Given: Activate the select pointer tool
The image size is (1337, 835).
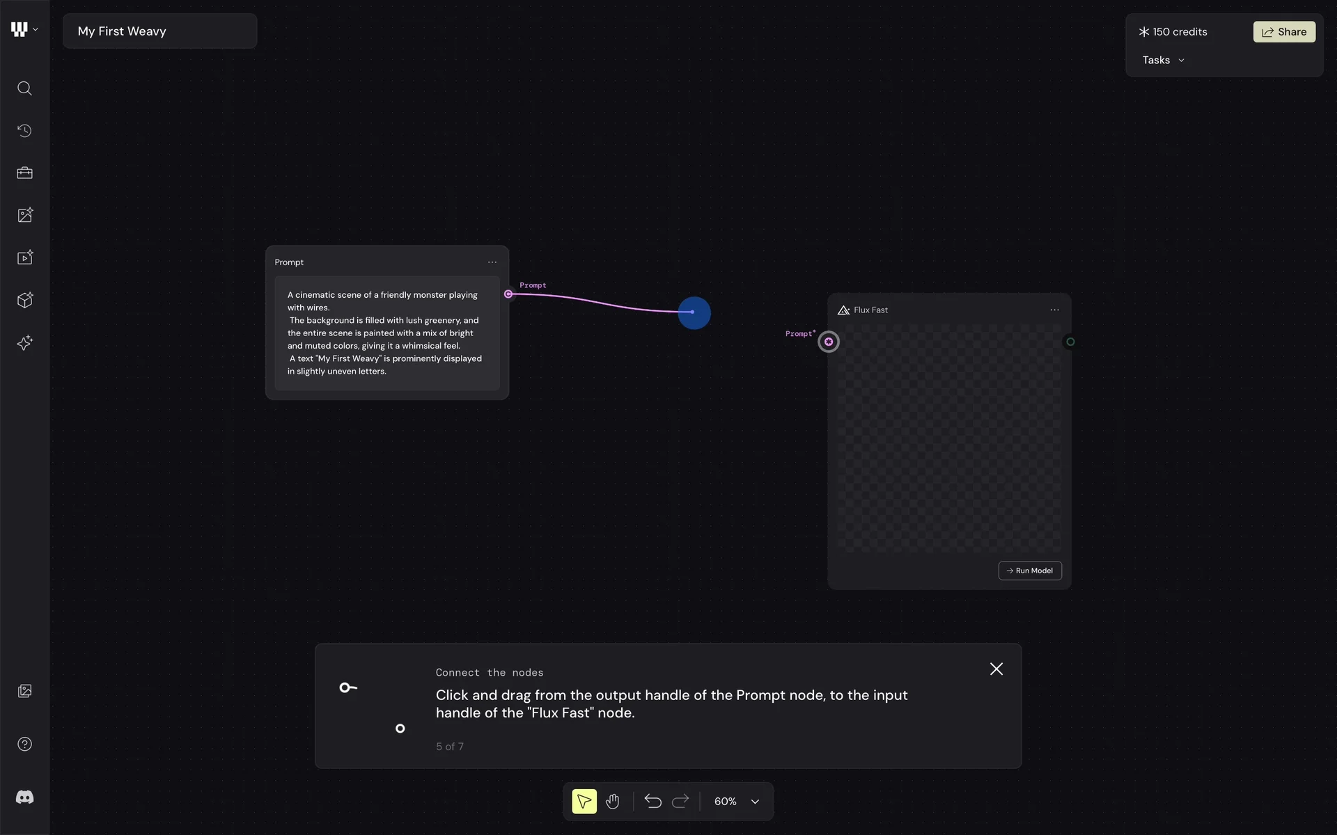Looking at the screenshot, I should [x=584, y=802].
